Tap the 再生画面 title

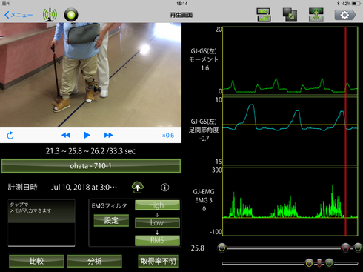[x=181, y=15]
